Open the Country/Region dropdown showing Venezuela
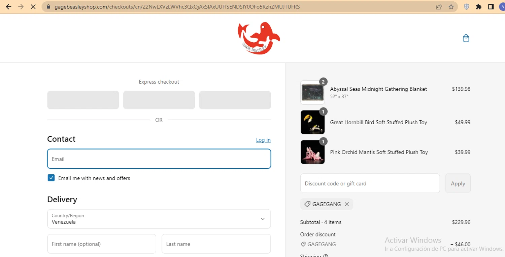 [x=159, y=219]
